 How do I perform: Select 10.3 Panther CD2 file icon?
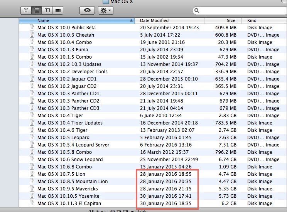point(32,101)
